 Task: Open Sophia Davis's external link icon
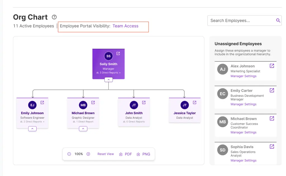click(x=271, y=146)
